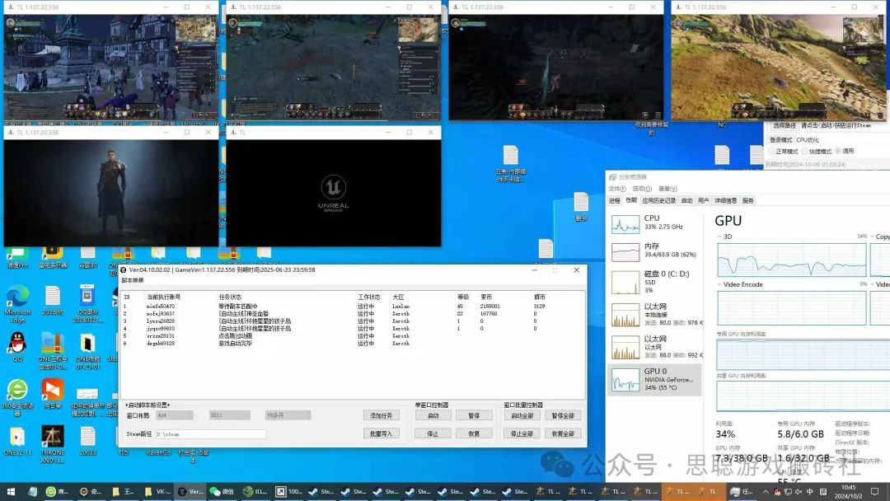Select the 调用 radio option
Image resolution: width=890 pixels, height=501 pixels.
point(839,152)
